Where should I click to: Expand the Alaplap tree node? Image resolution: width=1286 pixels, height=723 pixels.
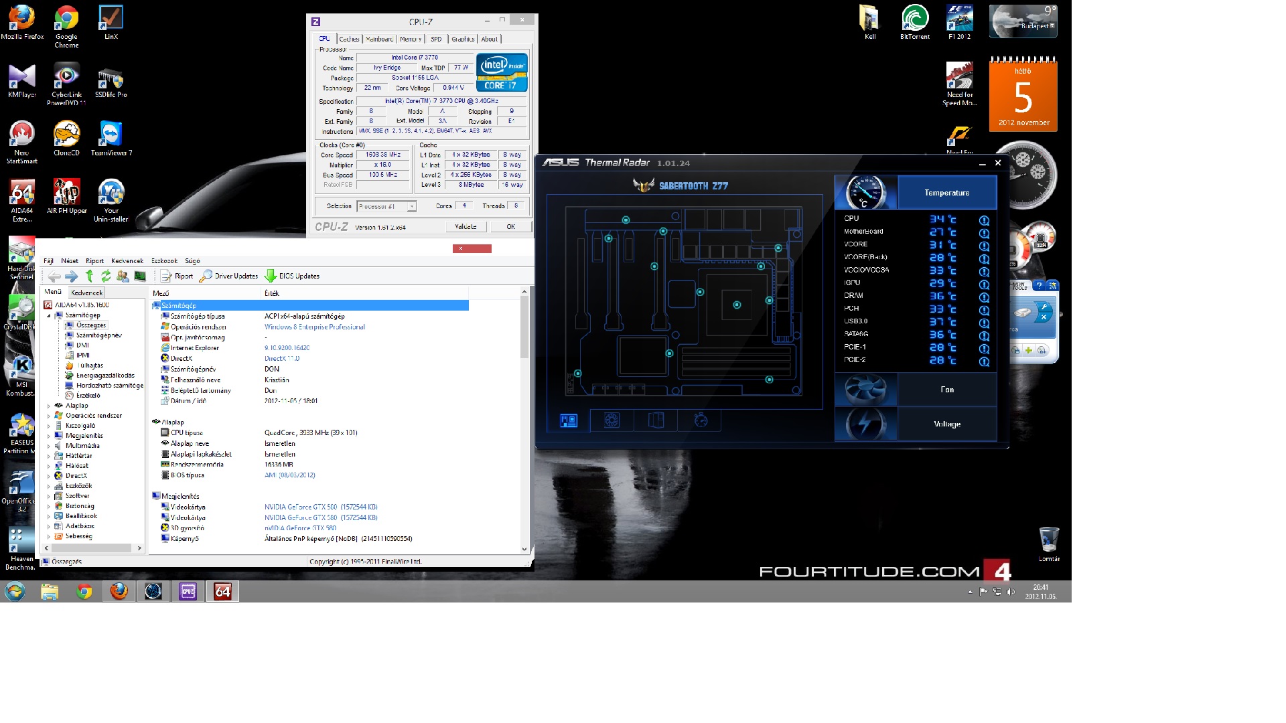click(x=49, y=406)
